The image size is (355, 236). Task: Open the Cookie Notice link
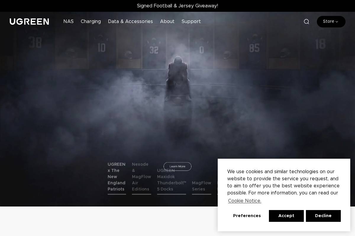pyautogui.click(x=245, y=201)
